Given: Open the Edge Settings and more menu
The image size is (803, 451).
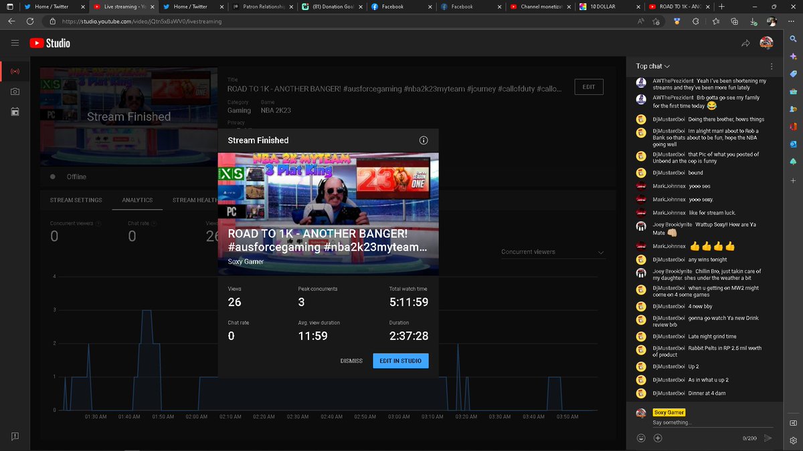Looking at the screenshot, I should tap(791, 21).
